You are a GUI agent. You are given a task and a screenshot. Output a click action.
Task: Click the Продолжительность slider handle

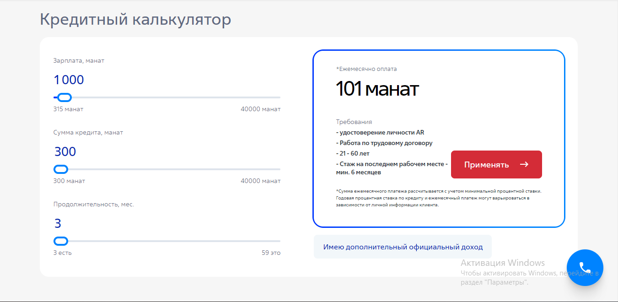coord(61,241)
